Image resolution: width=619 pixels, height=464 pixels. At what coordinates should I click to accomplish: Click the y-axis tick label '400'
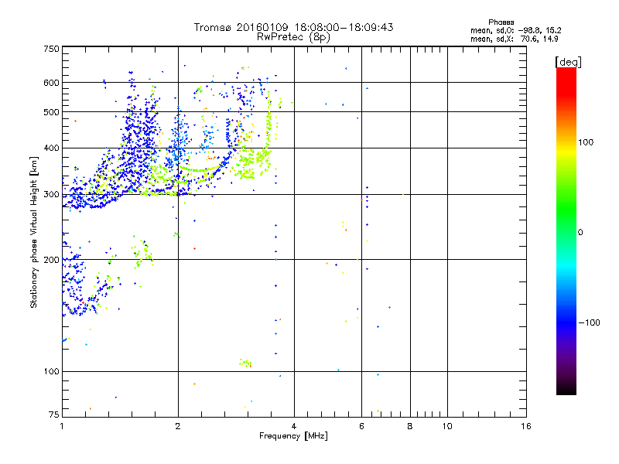point(52,148)
